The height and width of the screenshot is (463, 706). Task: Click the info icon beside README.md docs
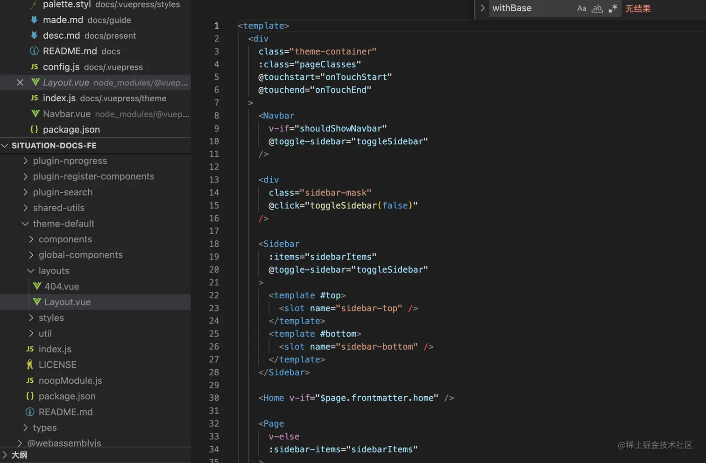pyautogui.click(x=34, y=51)
